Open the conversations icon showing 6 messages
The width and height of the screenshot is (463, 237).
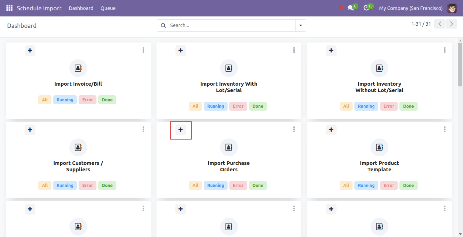[x=352, y=7]
